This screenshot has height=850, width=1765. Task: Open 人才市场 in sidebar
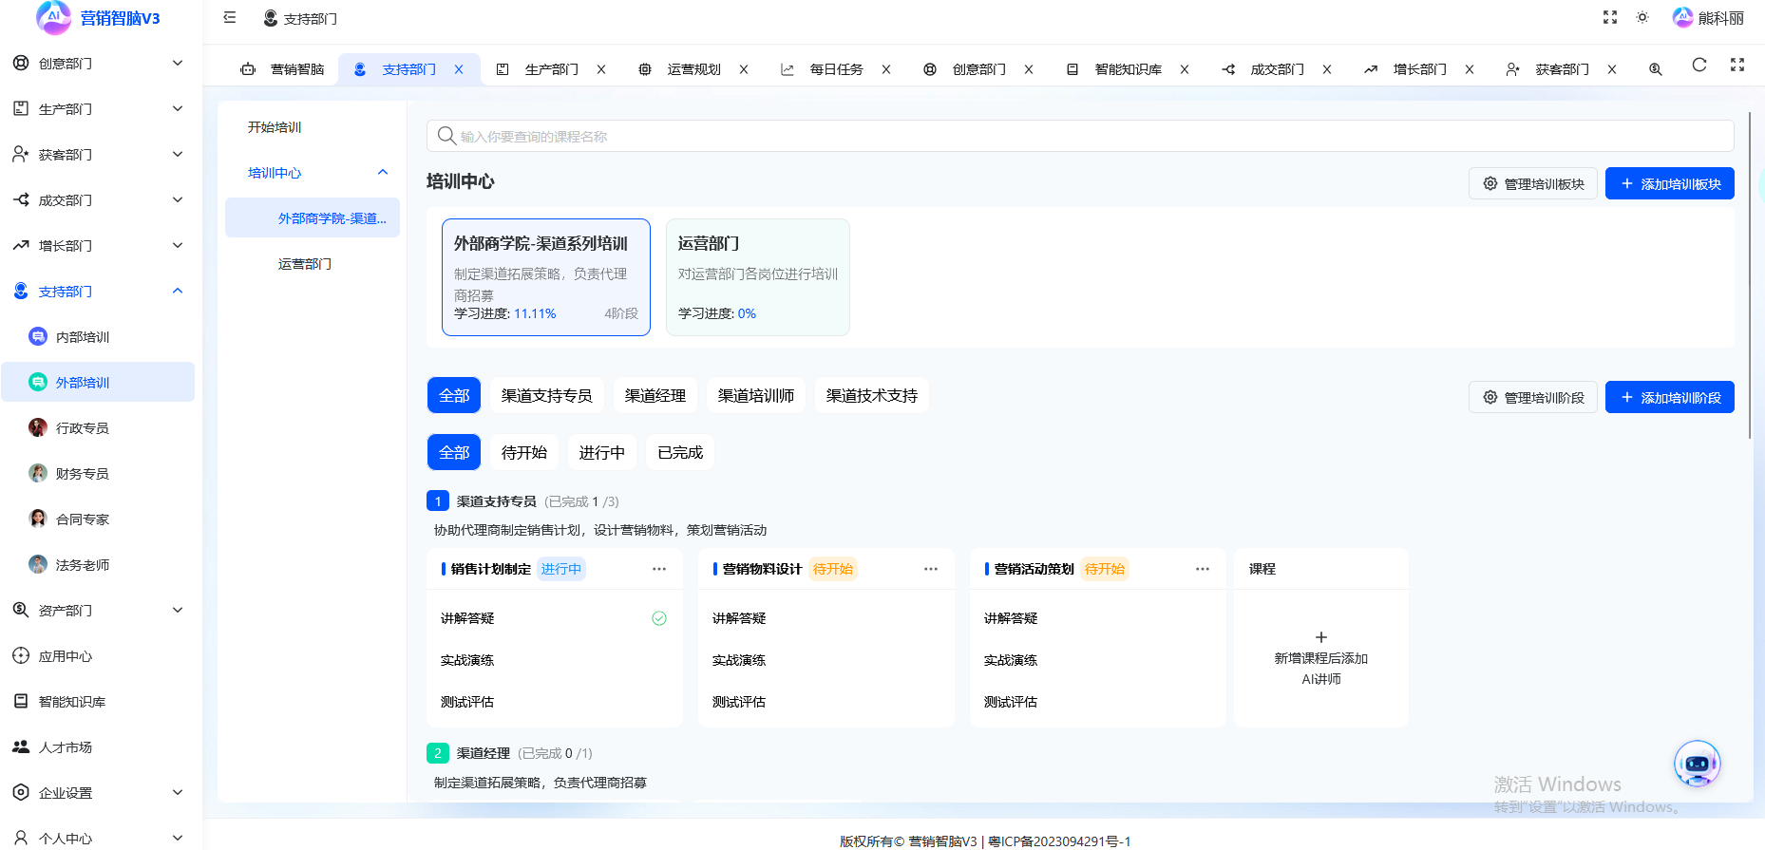click(99, 747)
